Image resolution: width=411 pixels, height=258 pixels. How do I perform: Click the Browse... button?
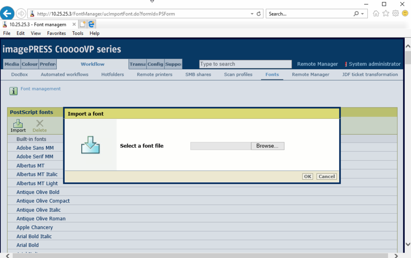click(x=268, y=146)
